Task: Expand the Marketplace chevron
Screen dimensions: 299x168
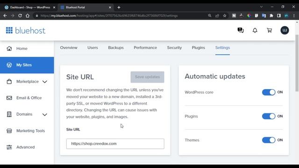Action: (x=45, y=82)
